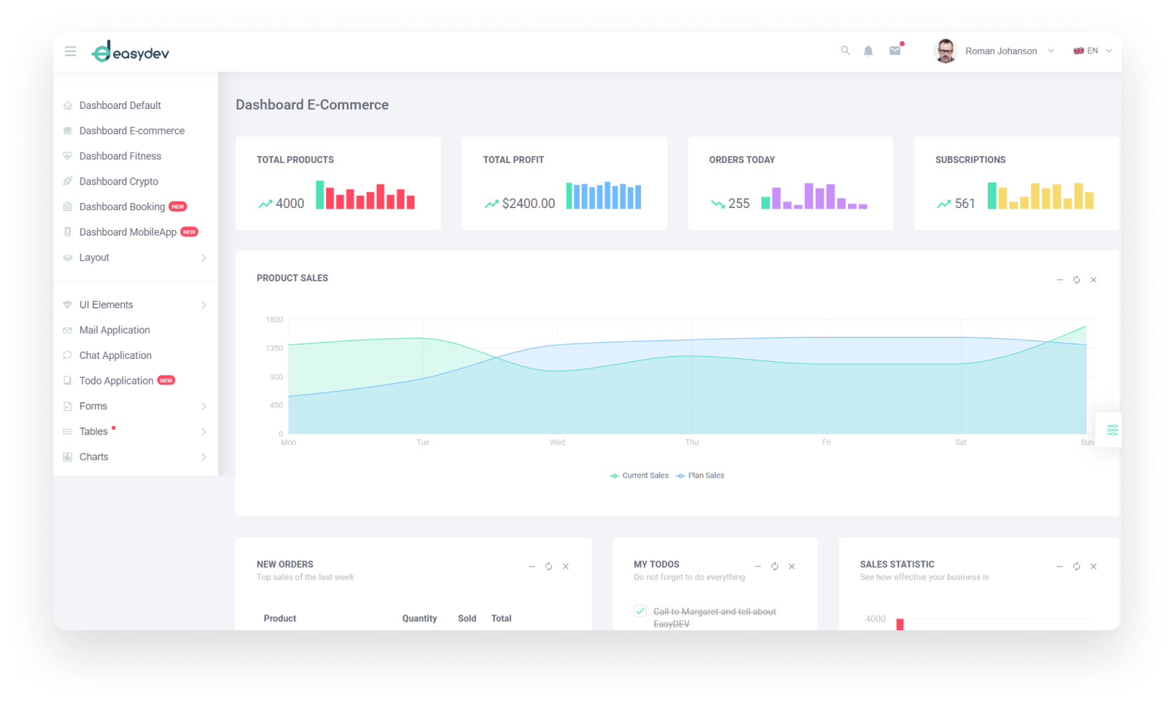Viewport: 1175px width, 705px height.
Task: Toggle Plan Sales legend series
Action: point(700,476)
